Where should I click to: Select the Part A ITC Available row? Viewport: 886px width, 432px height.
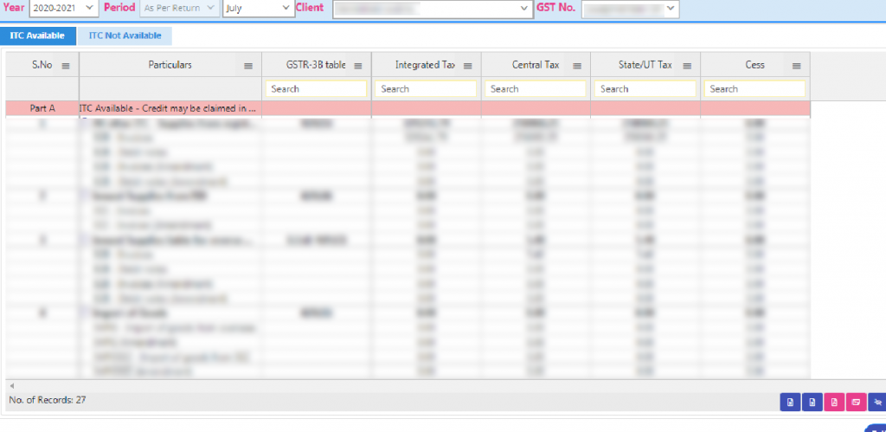(x=169, y=108)
